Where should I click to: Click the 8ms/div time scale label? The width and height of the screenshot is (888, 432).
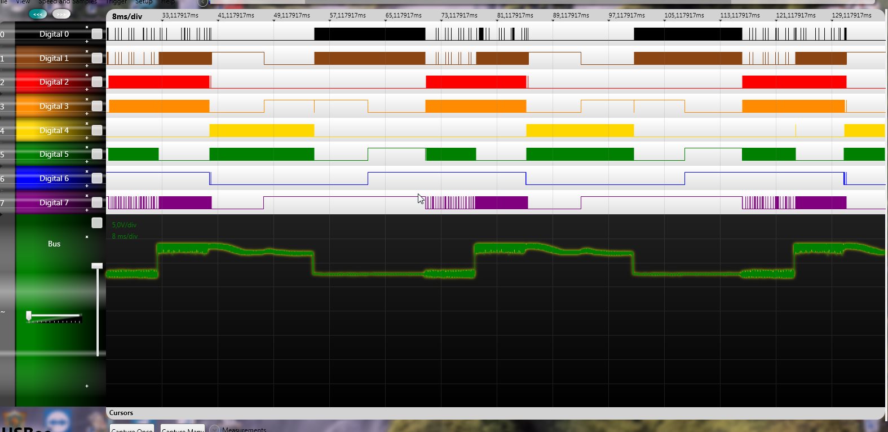pos(127,16)
